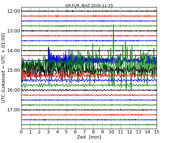
Task: Click the 12:00 time label
Action: click(x=14, y=11)
